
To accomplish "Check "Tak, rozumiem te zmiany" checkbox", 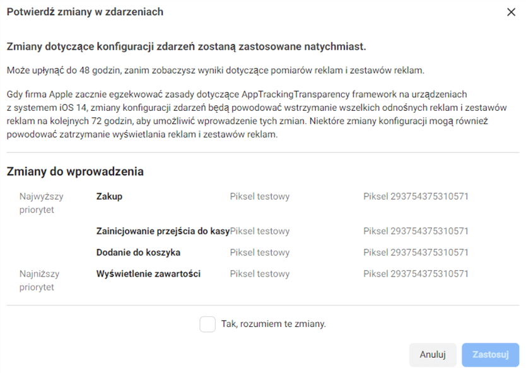I will click(x=207, y=324).
